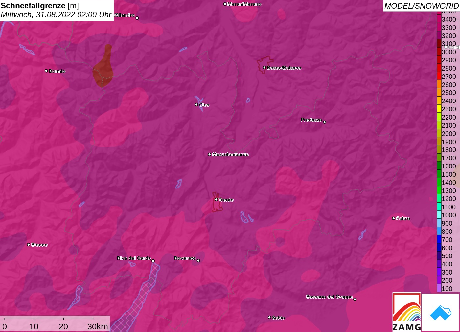Click the '2000' legend value
The image size is (460, 332).
[x=449, y=134]
